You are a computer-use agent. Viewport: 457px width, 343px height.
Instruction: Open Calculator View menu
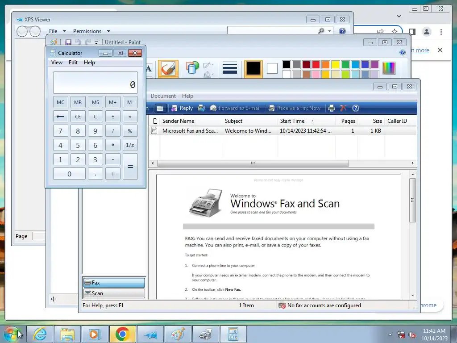57,63
